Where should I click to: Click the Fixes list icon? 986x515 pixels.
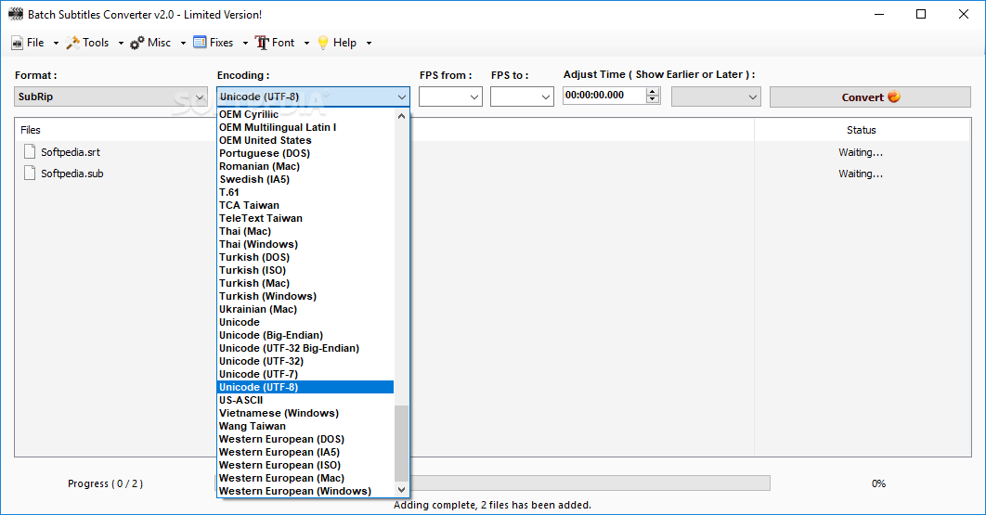click(200, 42)
